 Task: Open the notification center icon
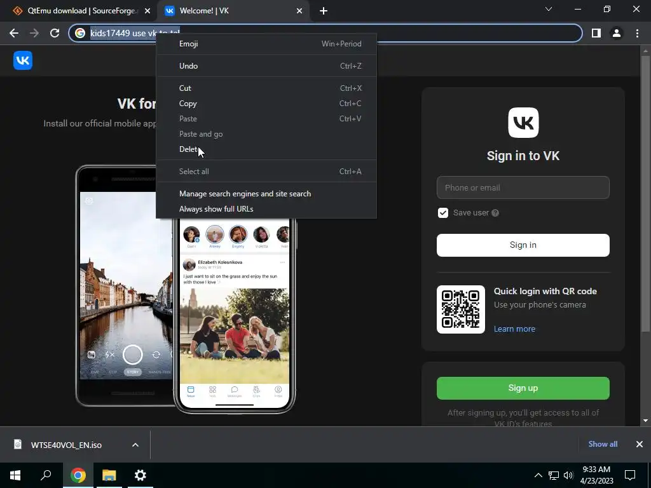point(630,475)
